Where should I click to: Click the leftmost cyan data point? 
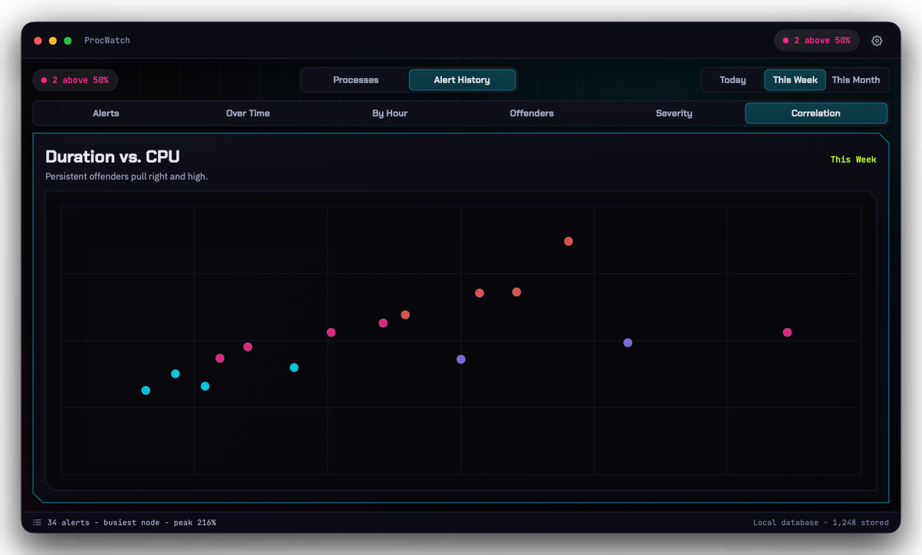[x=146, y=390]
